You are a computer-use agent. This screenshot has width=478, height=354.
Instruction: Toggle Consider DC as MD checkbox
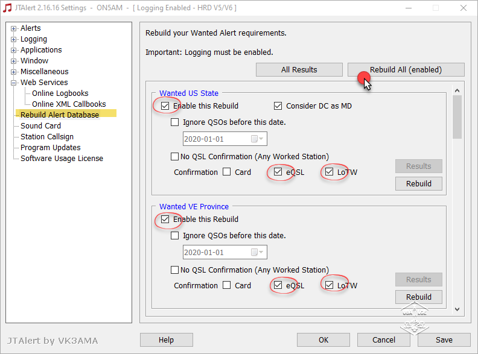click(278, 106)
